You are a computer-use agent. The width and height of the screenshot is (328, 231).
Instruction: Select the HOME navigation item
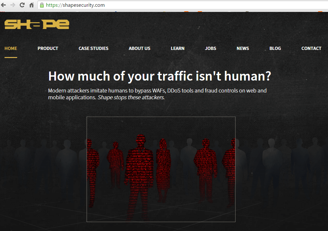pyautogui.click(x=11, y=48)
